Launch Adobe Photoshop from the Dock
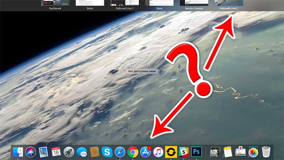Image resolution: width=284 pixels, height=160 pixels. 196,151
